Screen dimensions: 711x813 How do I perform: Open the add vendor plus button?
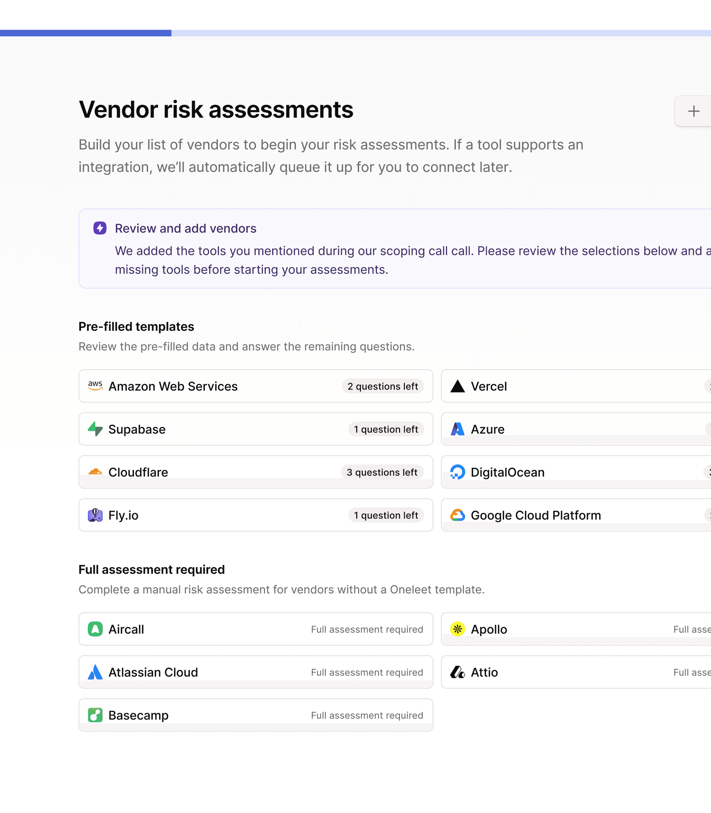click(x=694, y=111)
